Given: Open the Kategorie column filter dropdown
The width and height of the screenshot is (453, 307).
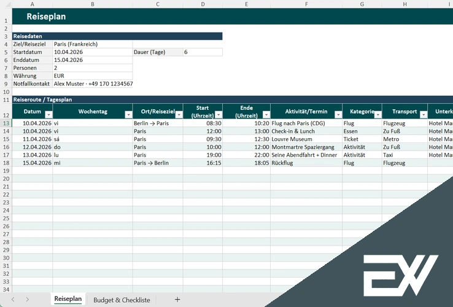Looking at the screenshot, I should tap(377, 114).
